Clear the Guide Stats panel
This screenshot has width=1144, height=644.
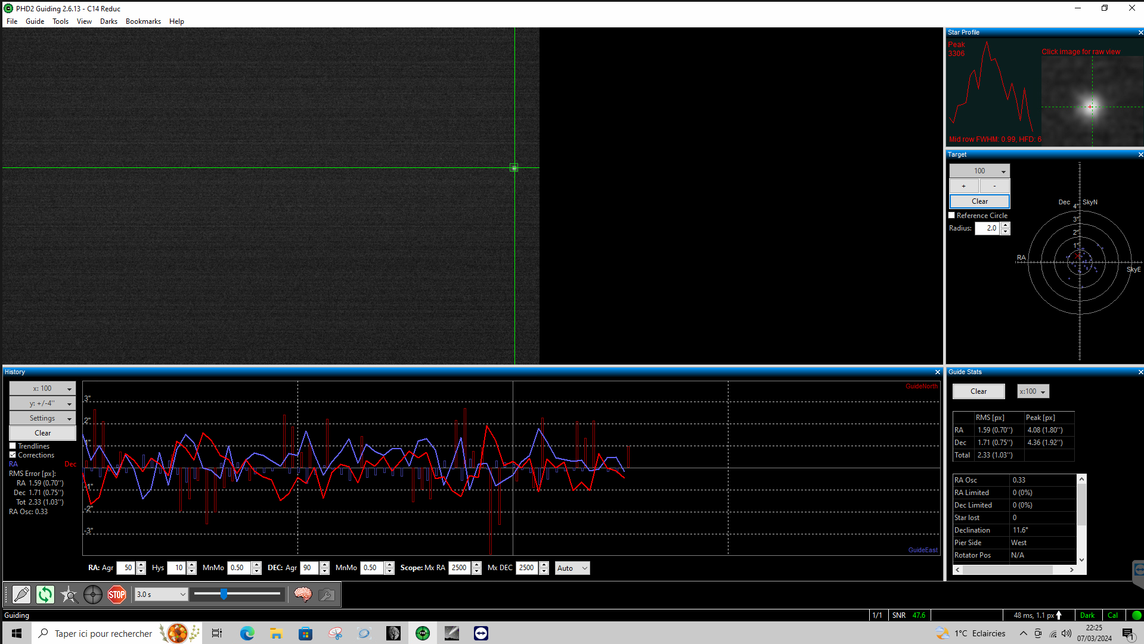pos(978,391)
